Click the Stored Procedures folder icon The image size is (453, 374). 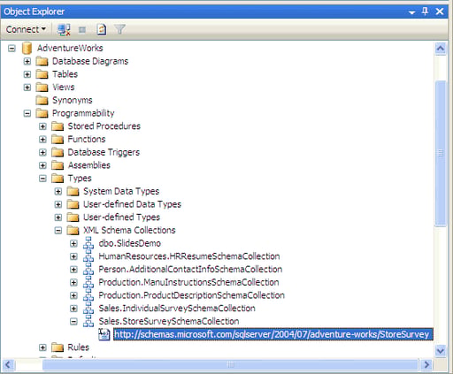(x=58, y=126)
